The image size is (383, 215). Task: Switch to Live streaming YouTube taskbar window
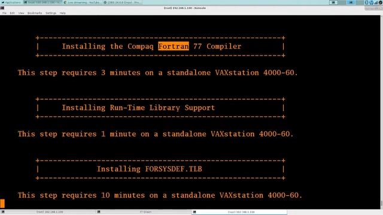82,2
